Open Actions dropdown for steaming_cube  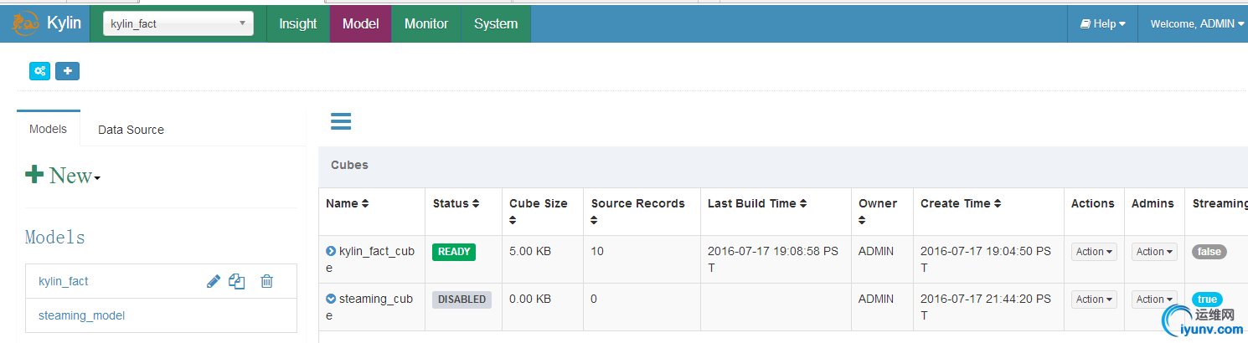(x=1094, y=299)
